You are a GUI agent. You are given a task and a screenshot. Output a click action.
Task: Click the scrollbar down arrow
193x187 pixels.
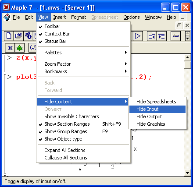tap(187, 173)
